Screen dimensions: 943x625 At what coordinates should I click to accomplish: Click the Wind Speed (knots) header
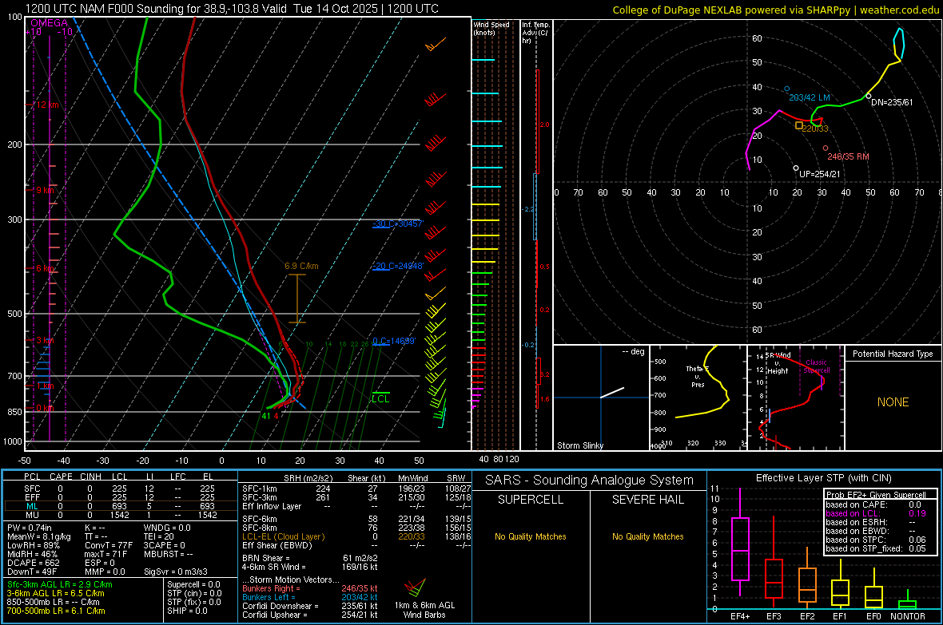[491, 28]
